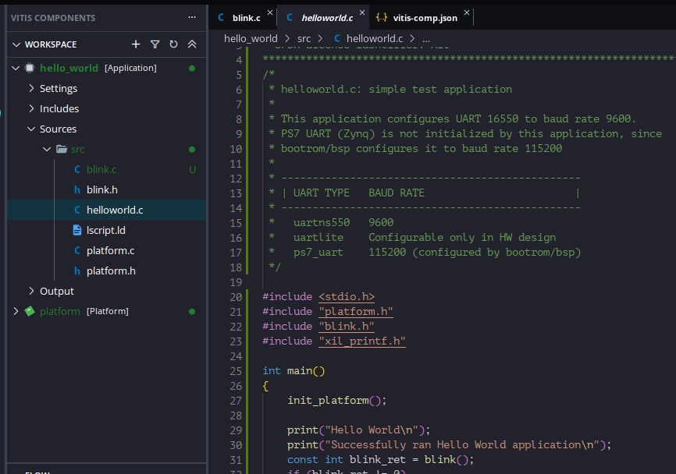676x474 pixels.
Task: Open Vitis Components more actions menu
Action: pos(192,17)
